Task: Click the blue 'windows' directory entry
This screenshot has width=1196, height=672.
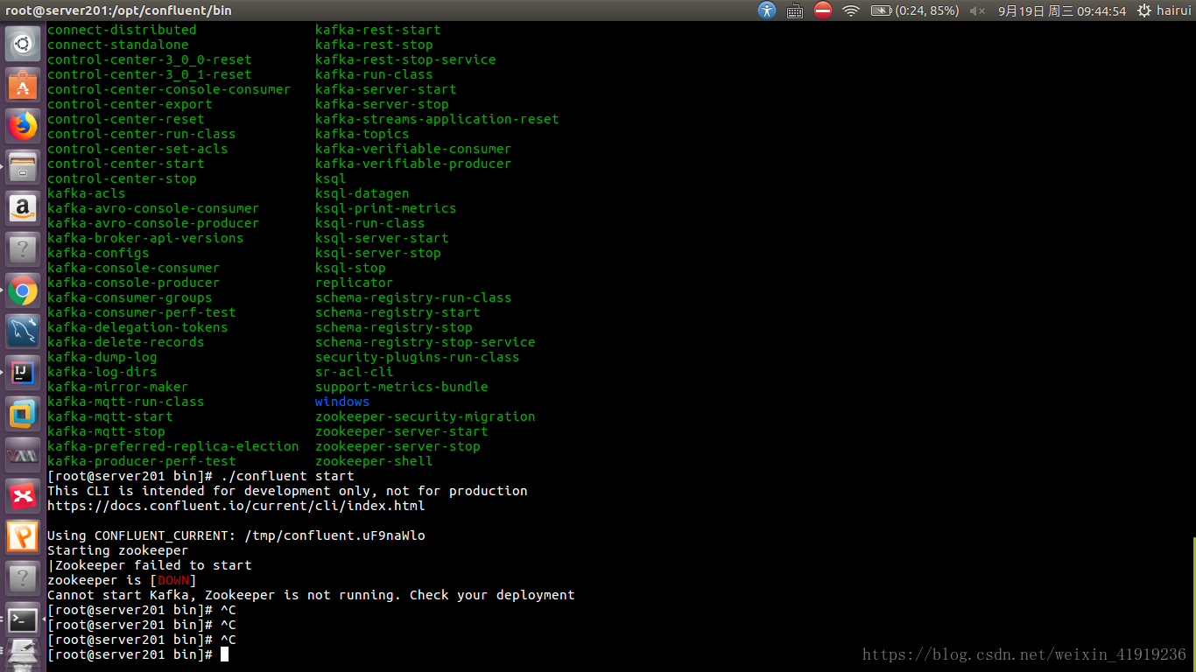Action: (342, 402)
